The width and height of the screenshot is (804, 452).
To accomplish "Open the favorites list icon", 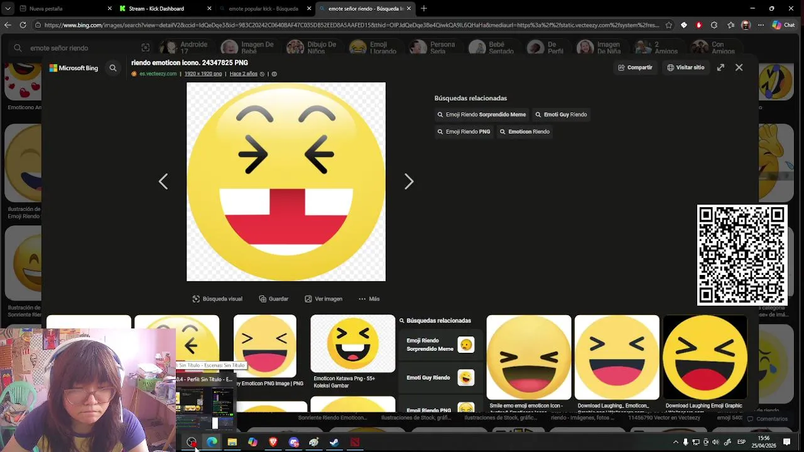I will pyautogui.click(x=731, y=25).
